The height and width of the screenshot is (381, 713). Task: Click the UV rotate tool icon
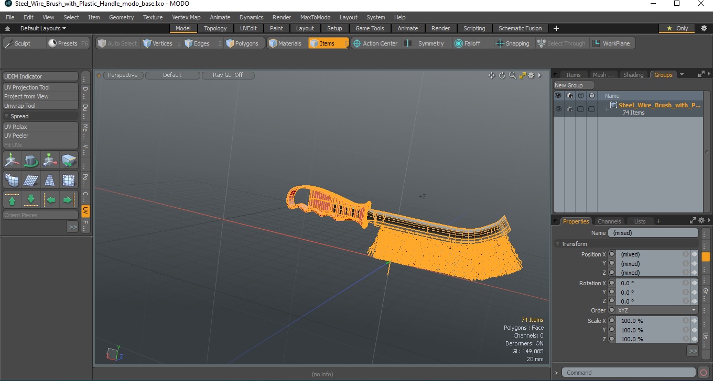pyautogui.click(x=31, y=160)
